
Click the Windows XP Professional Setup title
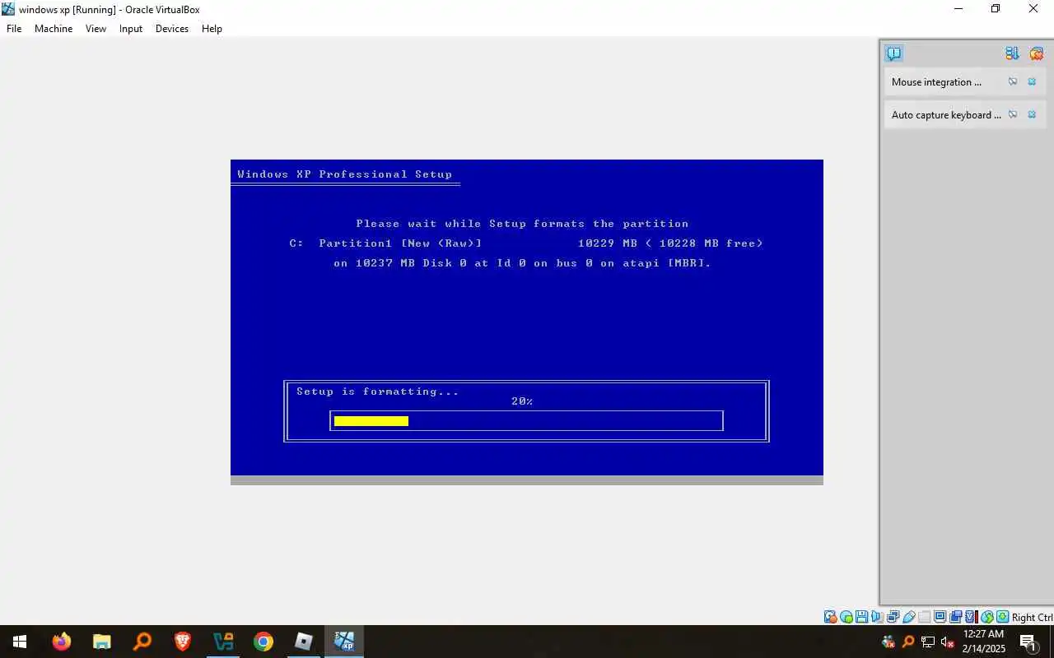pyautogui.click(x=345, y=174)
